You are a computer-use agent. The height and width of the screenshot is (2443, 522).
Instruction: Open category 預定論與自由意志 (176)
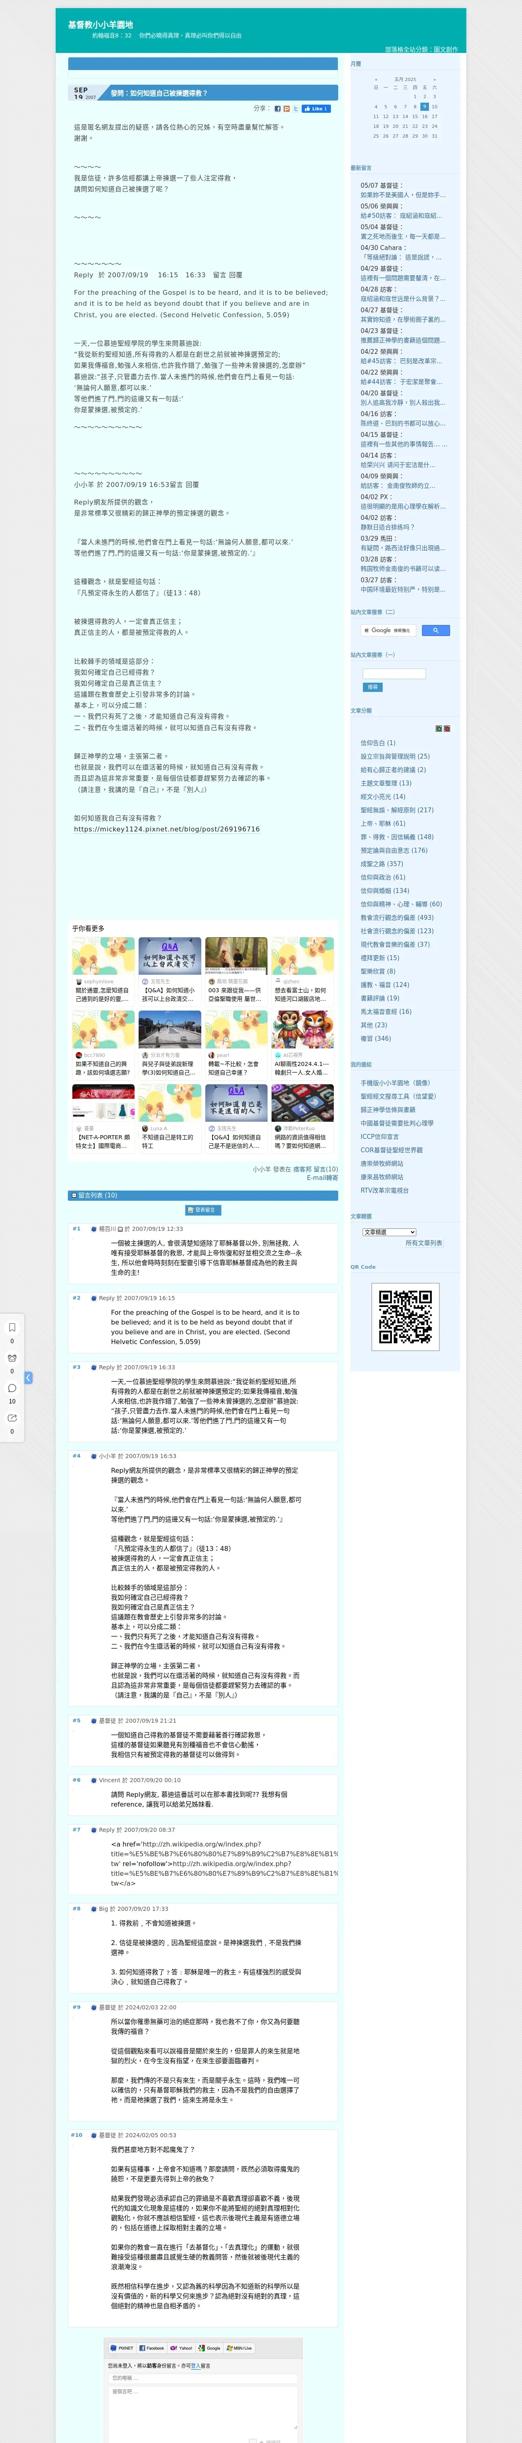point(394,850)
